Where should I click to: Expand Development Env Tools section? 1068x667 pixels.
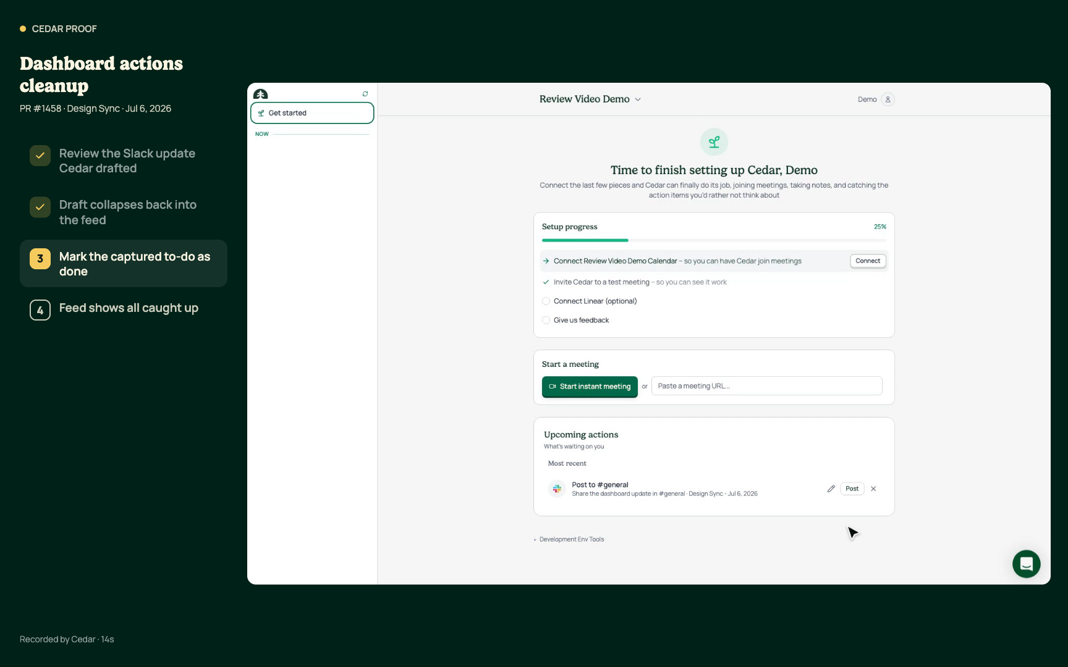click(569, 540)
